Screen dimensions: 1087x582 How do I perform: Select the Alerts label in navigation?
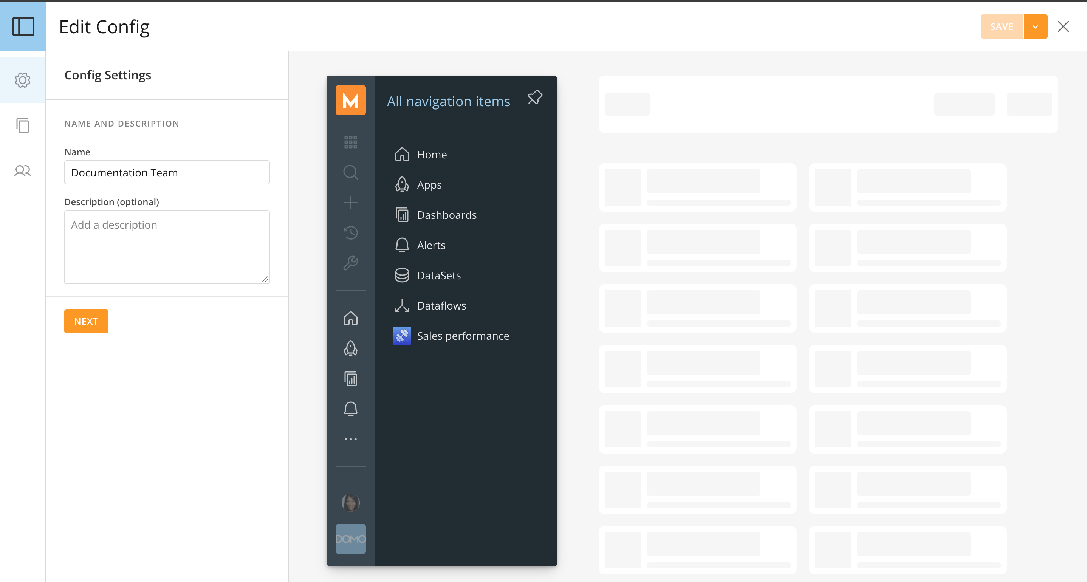point(431,245)
